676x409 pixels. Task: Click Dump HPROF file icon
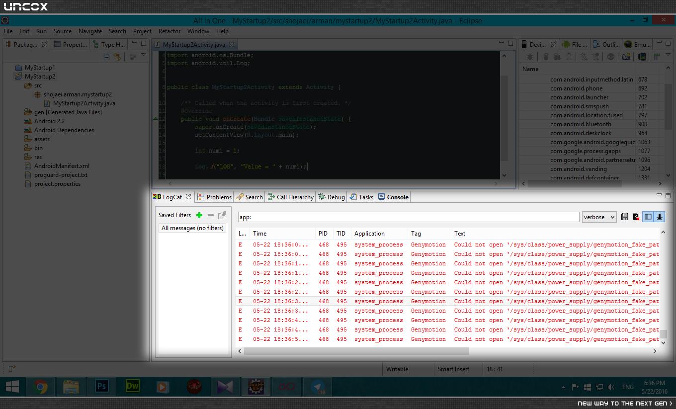(x=557, y=57)
